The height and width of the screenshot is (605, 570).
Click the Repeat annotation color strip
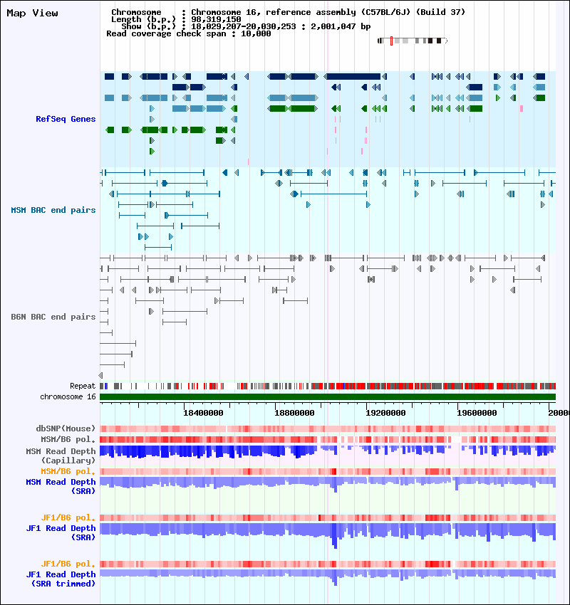tap(328, 386)
